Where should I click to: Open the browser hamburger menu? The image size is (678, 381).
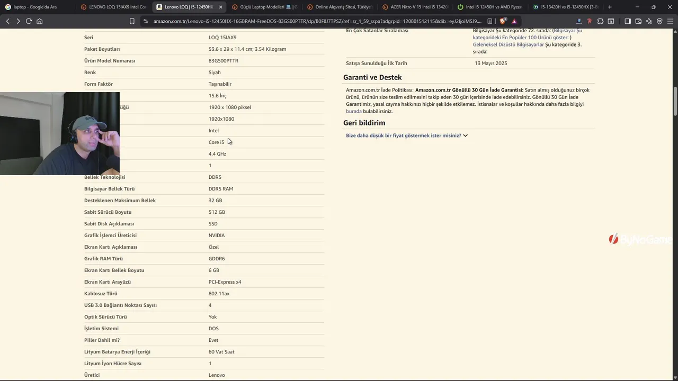pyautogui.click(x=670, y=21)
